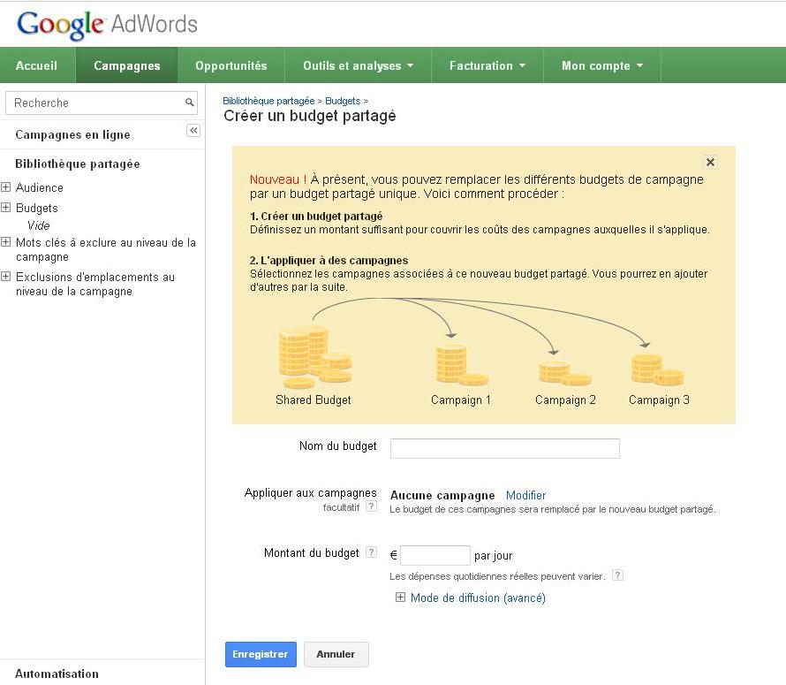
Task: Click the search magnifier icon
Action: click(x=189, y=103)
